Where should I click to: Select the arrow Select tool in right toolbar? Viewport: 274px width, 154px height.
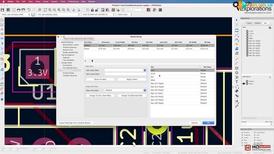[x=237, y=20]
